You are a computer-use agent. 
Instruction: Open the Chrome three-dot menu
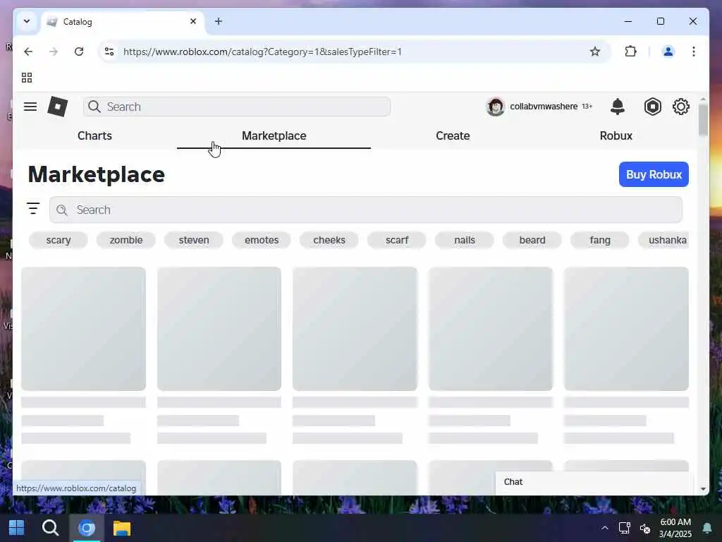tap(694, 52)
